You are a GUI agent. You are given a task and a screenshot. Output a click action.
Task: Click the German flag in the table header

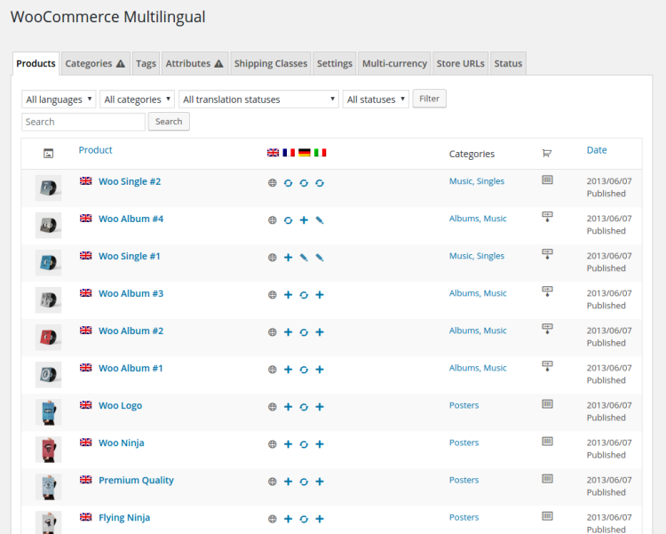(x=305, y=153)
